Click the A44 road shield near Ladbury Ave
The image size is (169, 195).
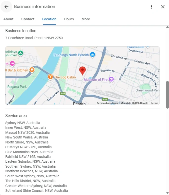(x=63, y=93)
